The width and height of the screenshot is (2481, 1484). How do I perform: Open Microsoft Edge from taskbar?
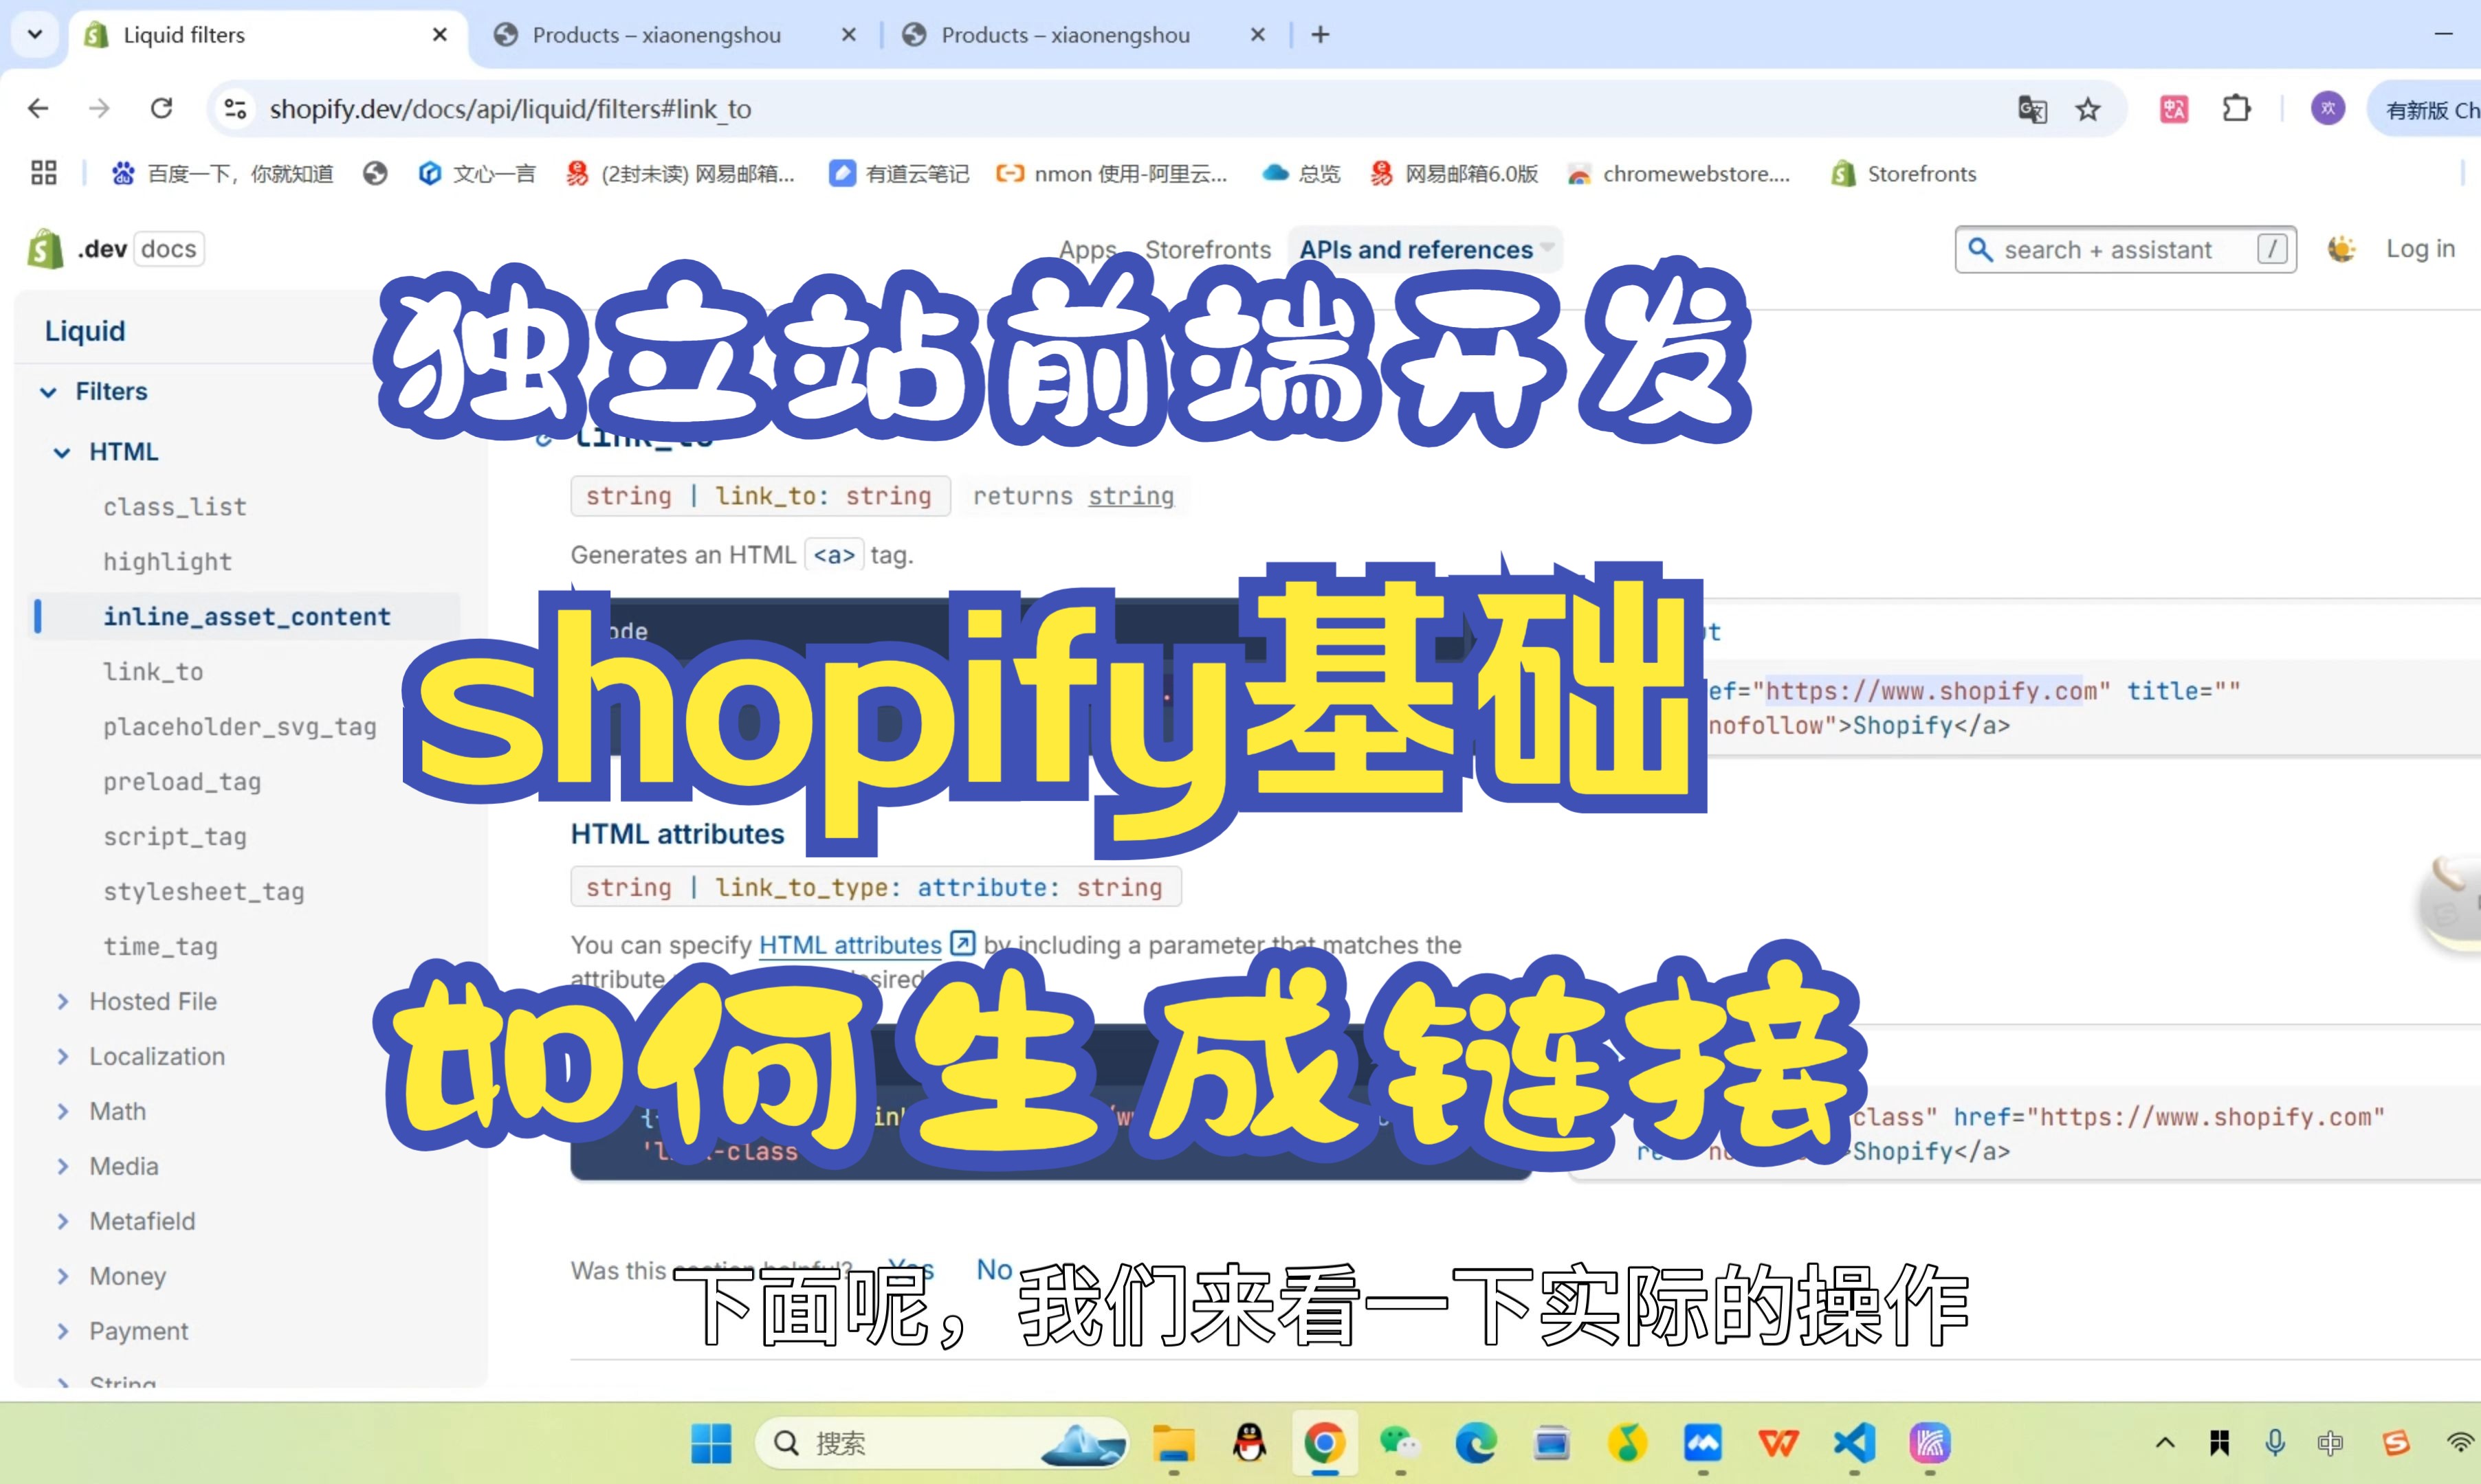(x=1475, y=1443)
